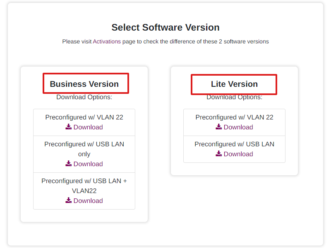The width and height of the screenshot is (331, 248).
Task: Click the Select Software Version title
Action: [x=165, y=27]
